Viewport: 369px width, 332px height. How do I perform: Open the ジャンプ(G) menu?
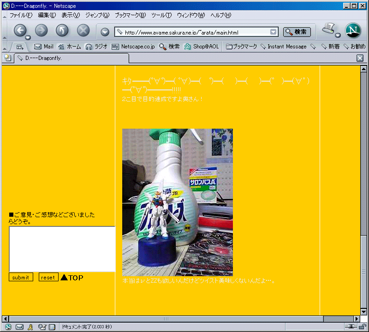(97, 15)
